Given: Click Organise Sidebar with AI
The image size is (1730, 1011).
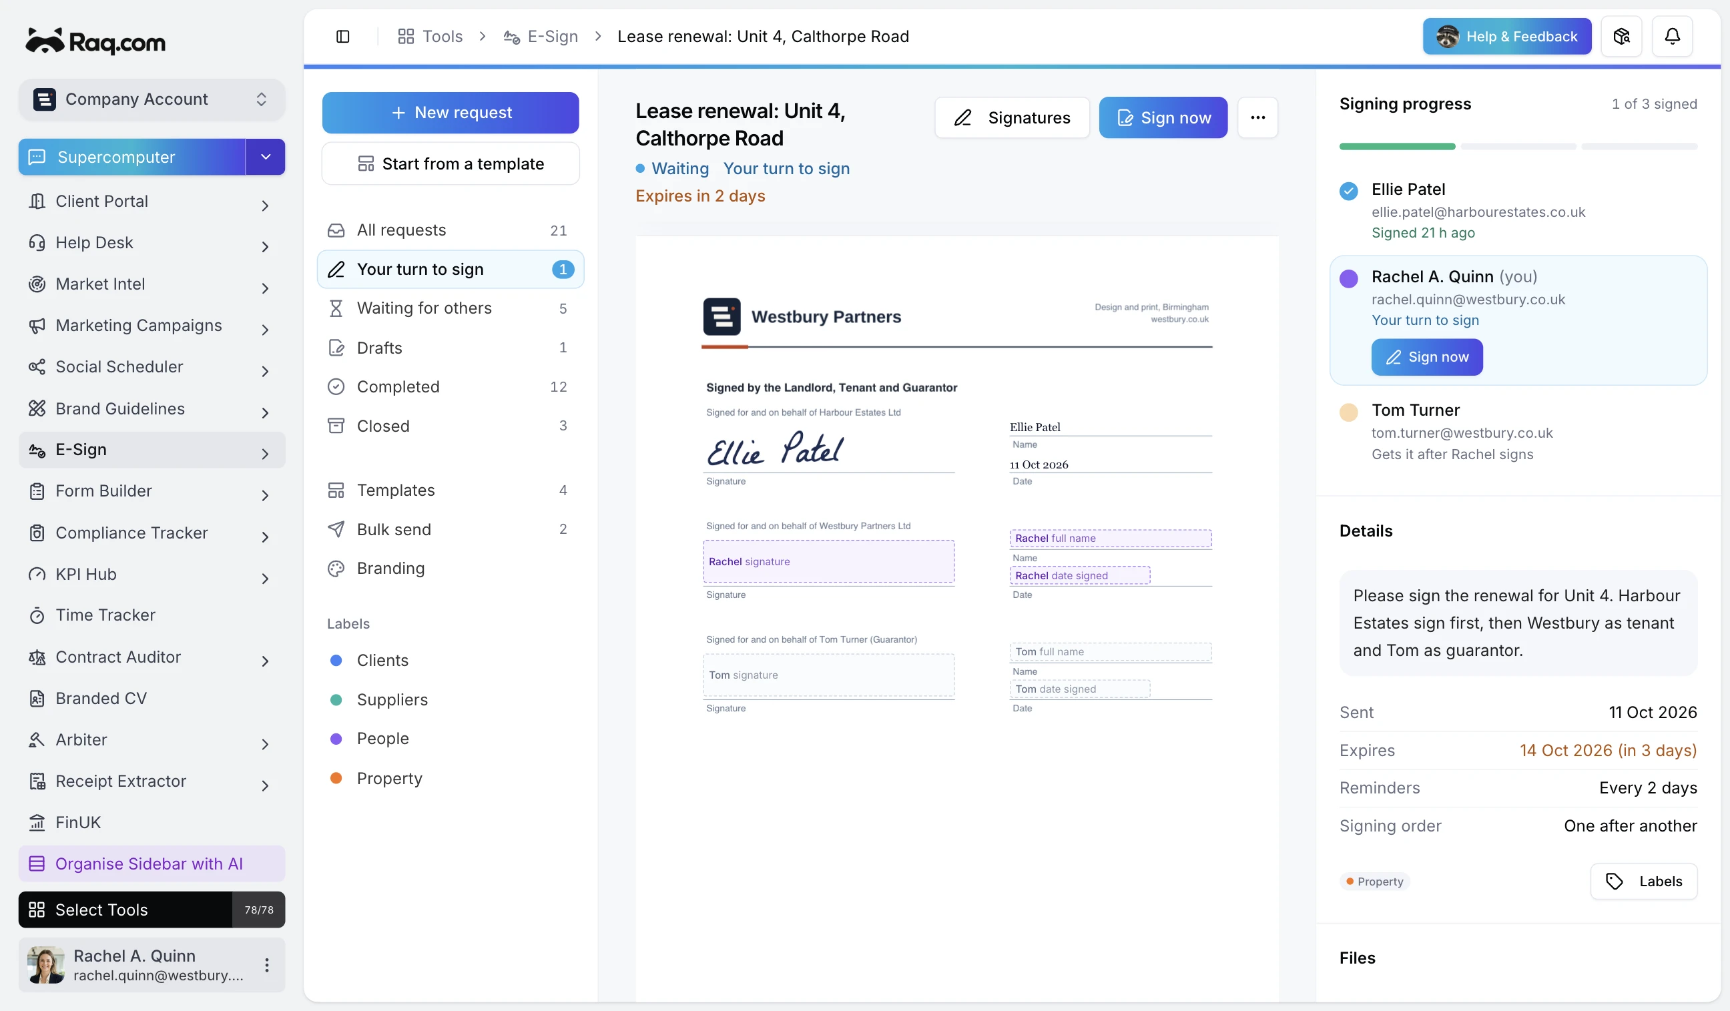Looking at the screenshot, I should tap(152, 864).
